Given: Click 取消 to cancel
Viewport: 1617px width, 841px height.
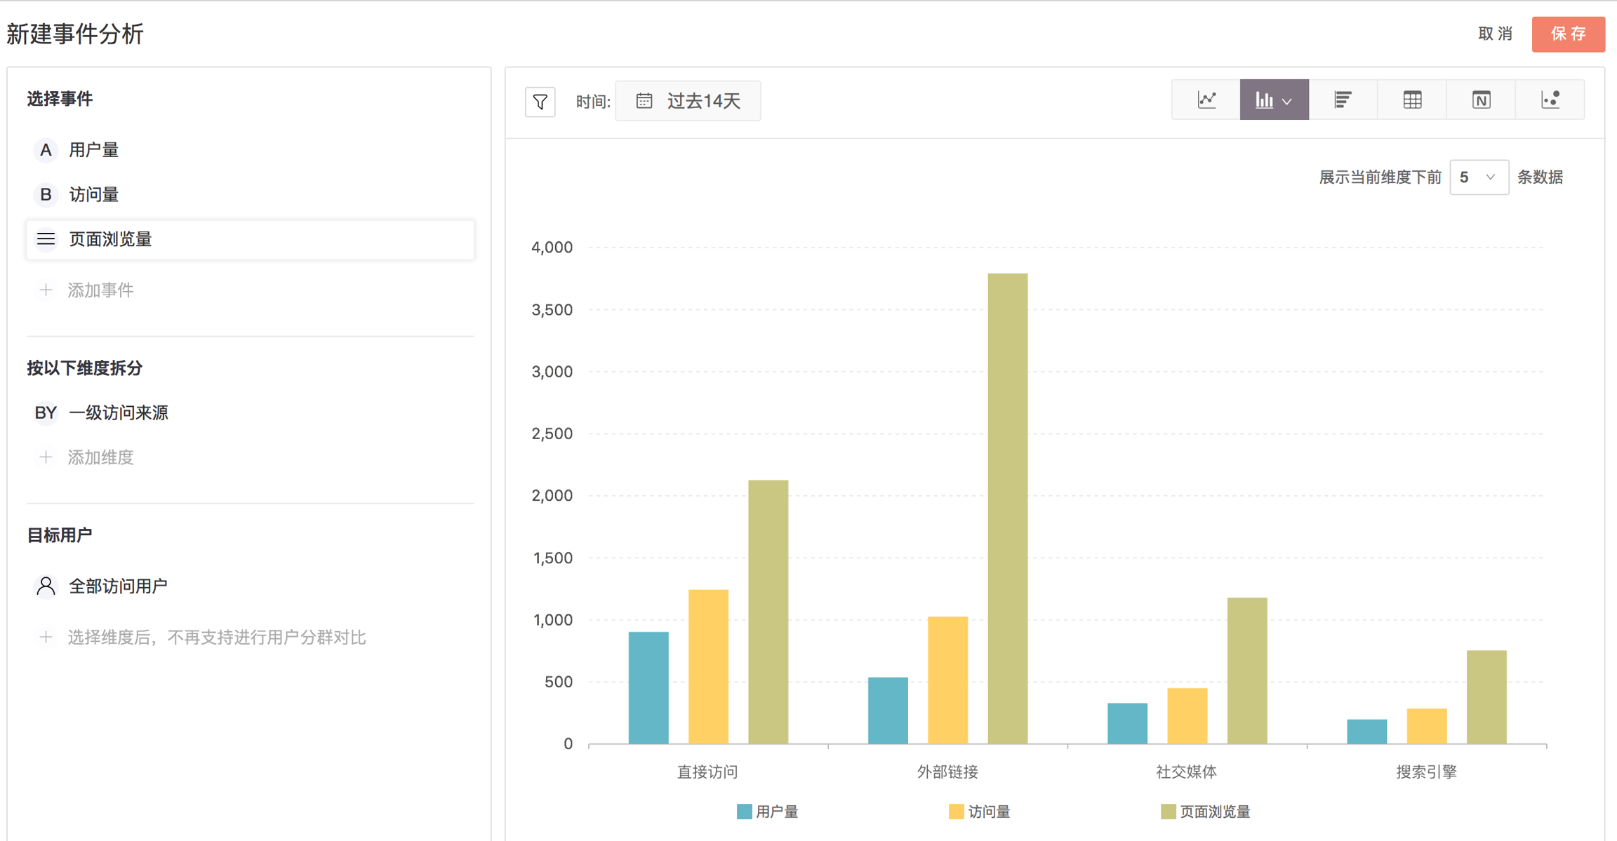Looking at the screenshot, I should (1495, 34).
